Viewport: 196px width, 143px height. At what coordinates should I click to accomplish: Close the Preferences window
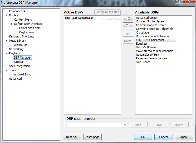coord(189,2)
